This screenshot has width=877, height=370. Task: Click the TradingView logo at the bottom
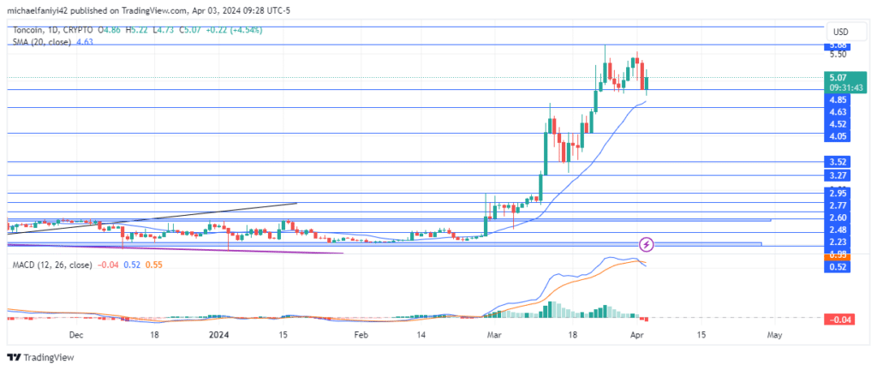pyautogui.click(x=40, y=358)
